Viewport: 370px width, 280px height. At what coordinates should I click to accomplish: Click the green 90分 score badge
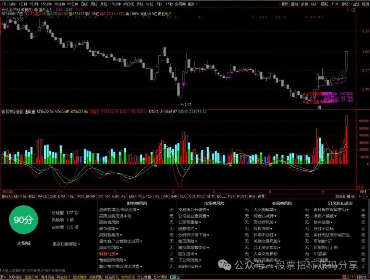click(23, 220)
